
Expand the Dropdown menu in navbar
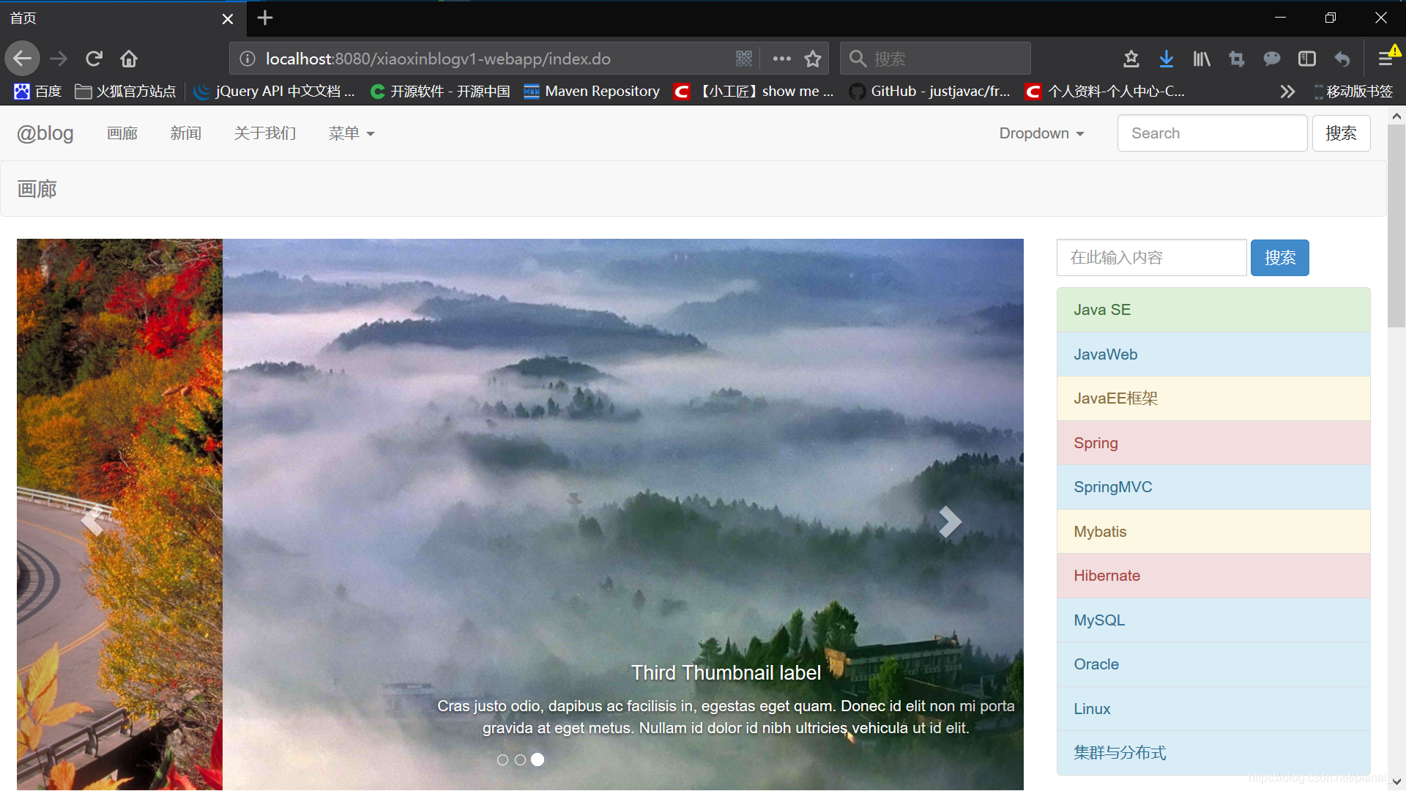coord(1041,133)
